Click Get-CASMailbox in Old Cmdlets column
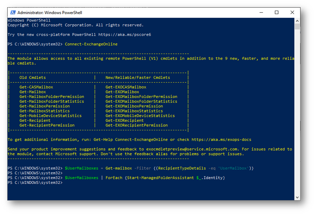 coord(36,87)
